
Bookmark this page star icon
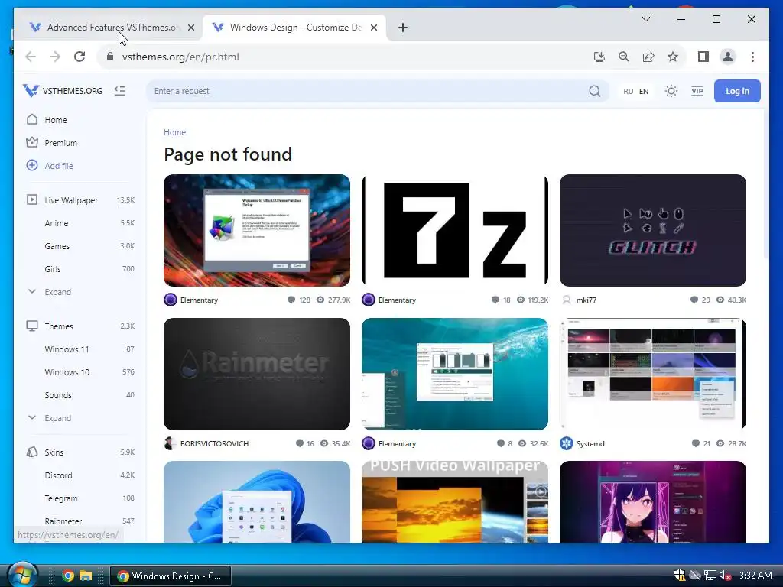[x=673, y=57]
